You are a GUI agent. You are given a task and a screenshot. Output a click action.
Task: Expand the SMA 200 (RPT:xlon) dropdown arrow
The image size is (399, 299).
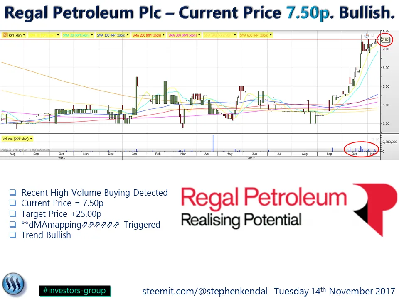coord(163,35)
